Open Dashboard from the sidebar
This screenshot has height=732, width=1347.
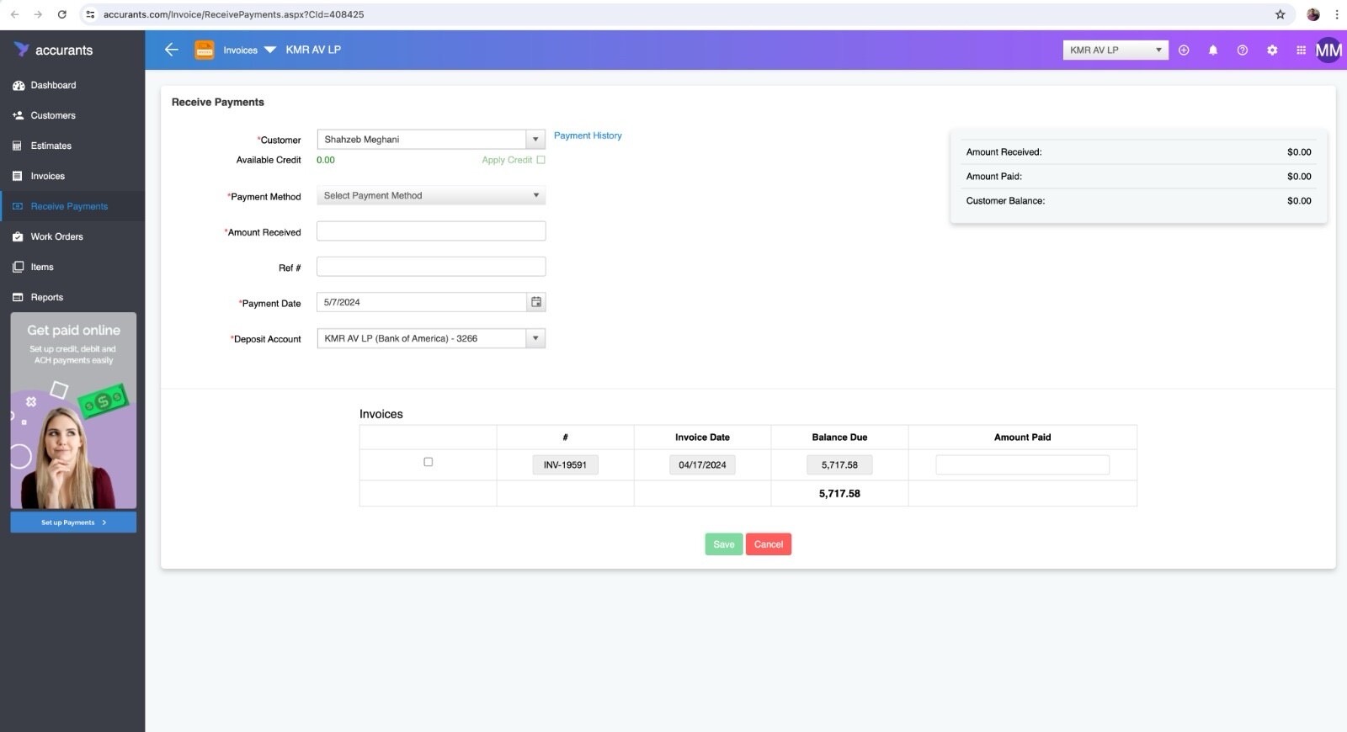(53, 85)
